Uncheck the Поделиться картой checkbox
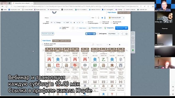 coord(60,28)
